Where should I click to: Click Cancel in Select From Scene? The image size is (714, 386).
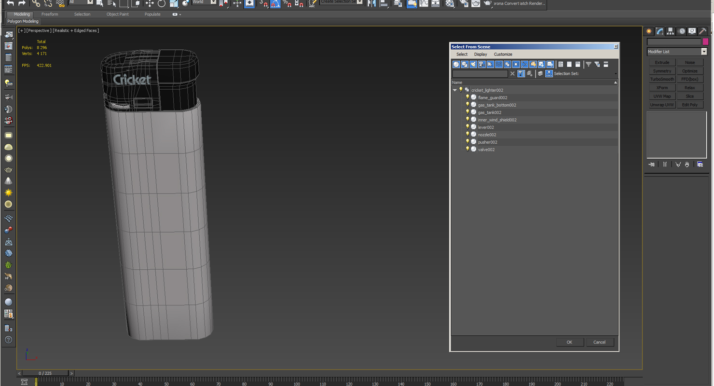599,342
